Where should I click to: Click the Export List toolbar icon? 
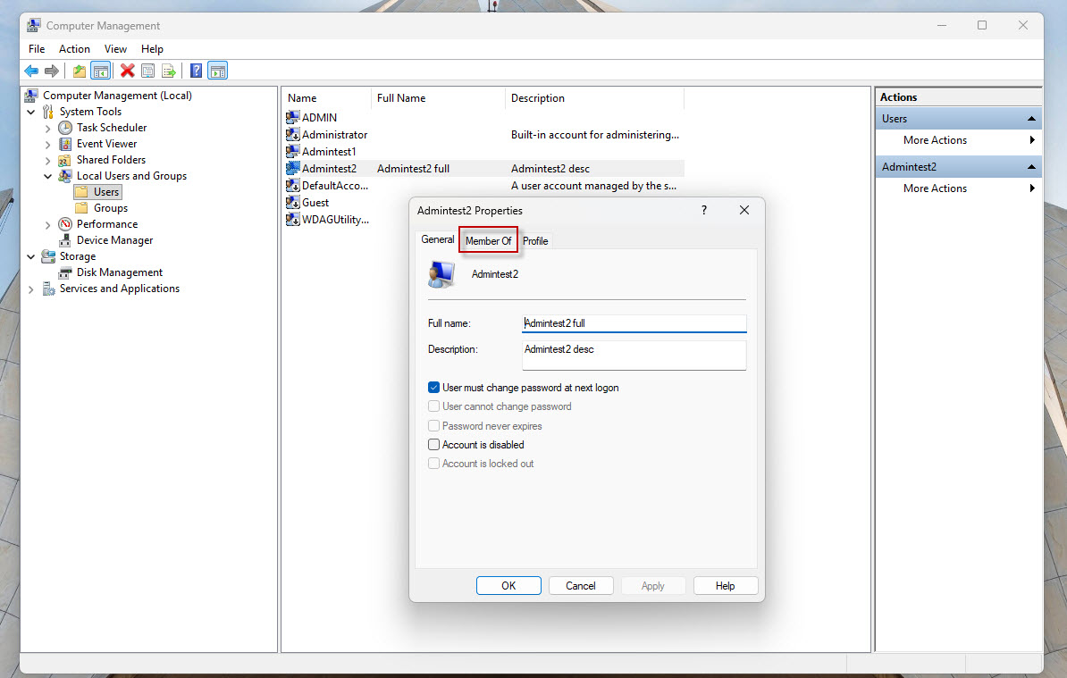pyautogui.click(x=169, y=71)
